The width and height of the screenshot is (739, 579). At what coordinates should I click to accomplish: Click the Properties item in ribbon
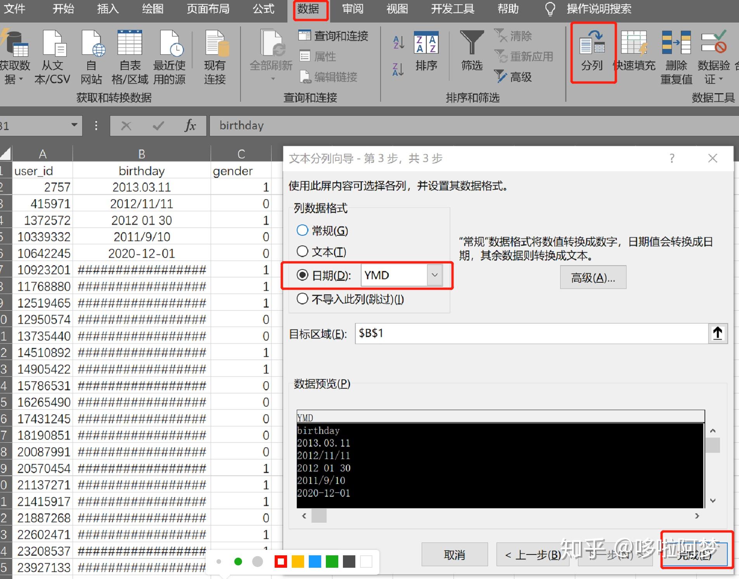[317, 56]
